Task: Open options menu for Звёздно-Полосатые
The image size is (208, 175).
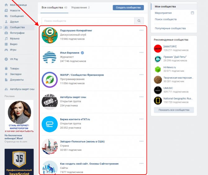Action: tap(141, 141)
